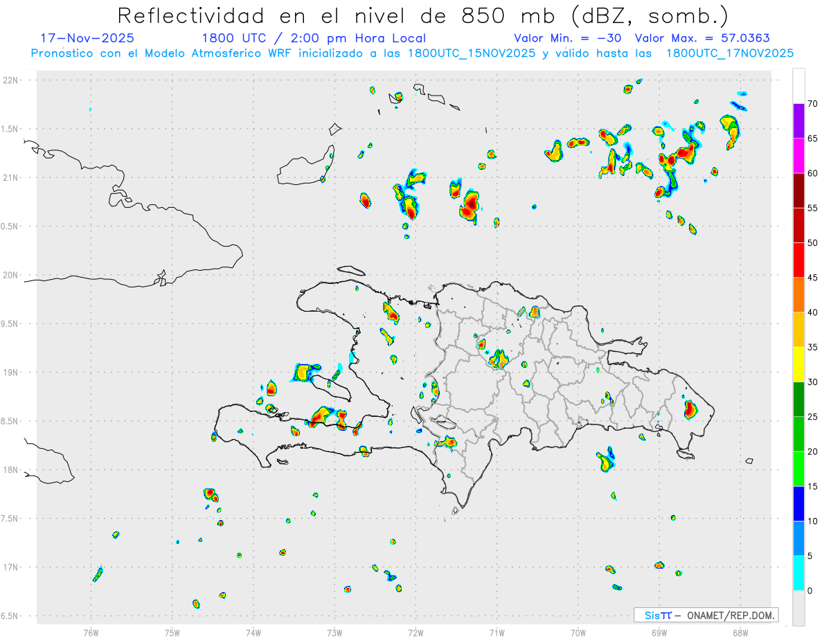Click the 'Valor Min. = -30' text
This screenshot has height=642, width=831.
tap(567, 38)
